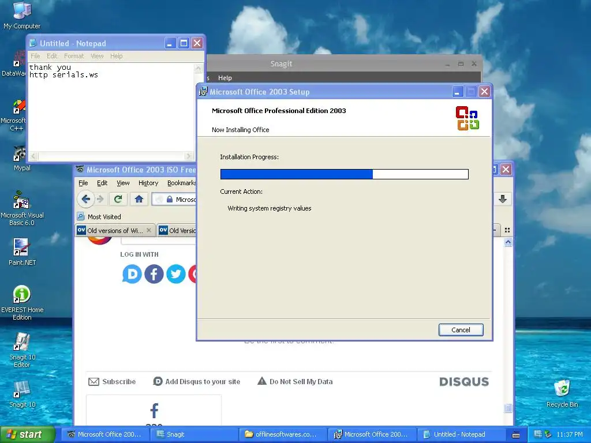
Task: Open the Snagit 10 Editor shortcut
Action: point(22,350)
